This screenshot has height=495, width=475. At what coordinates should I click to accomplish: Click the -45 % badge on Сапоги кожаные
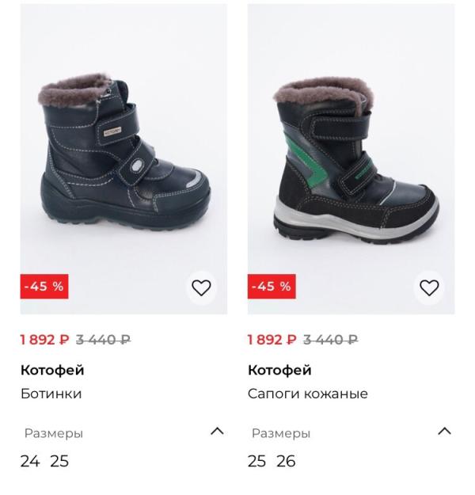tap(272, 287)
